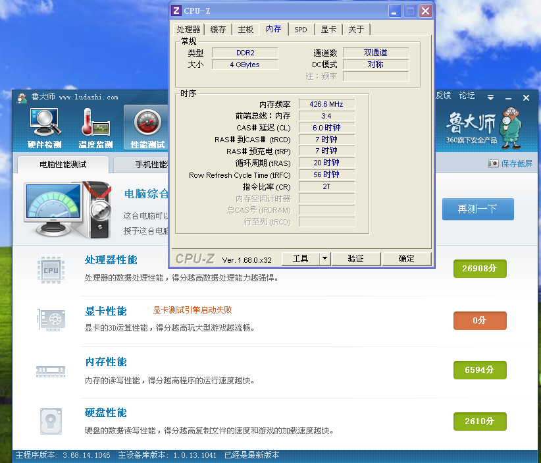This screenshot has height=463, width=541.
Task: Click the 2T command rate value
Action: 326,186
